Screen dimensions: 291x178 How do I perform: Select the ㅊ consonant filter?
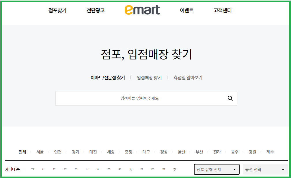click(131, 169)
